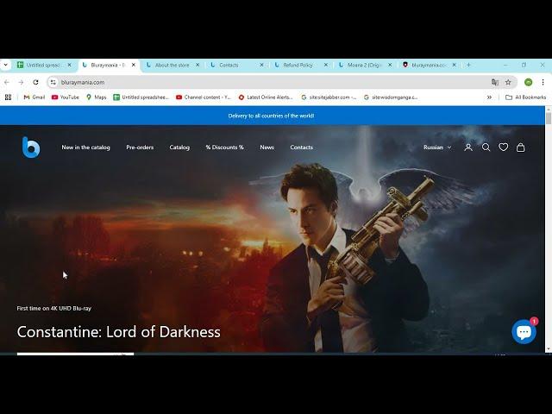Open the chat support bubble
Viewport: 552px width, 414px height.
(x=524, y=331)
